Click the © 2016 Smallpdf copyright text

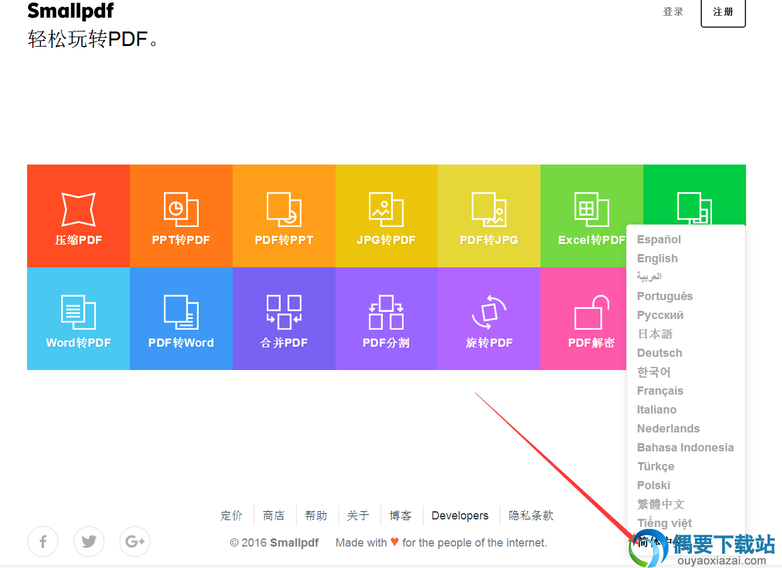click(274, 543)
